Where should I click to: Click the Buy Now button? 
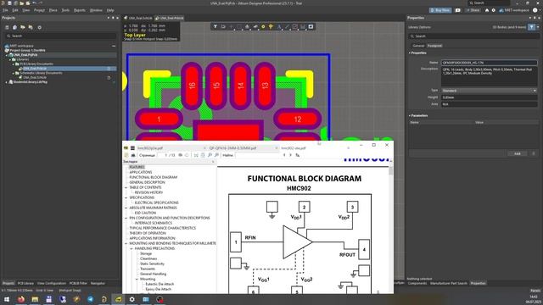pos(440,10)
